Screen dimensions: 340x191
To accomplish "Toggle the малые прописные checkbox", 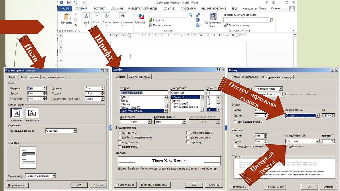I will (188, 133).
